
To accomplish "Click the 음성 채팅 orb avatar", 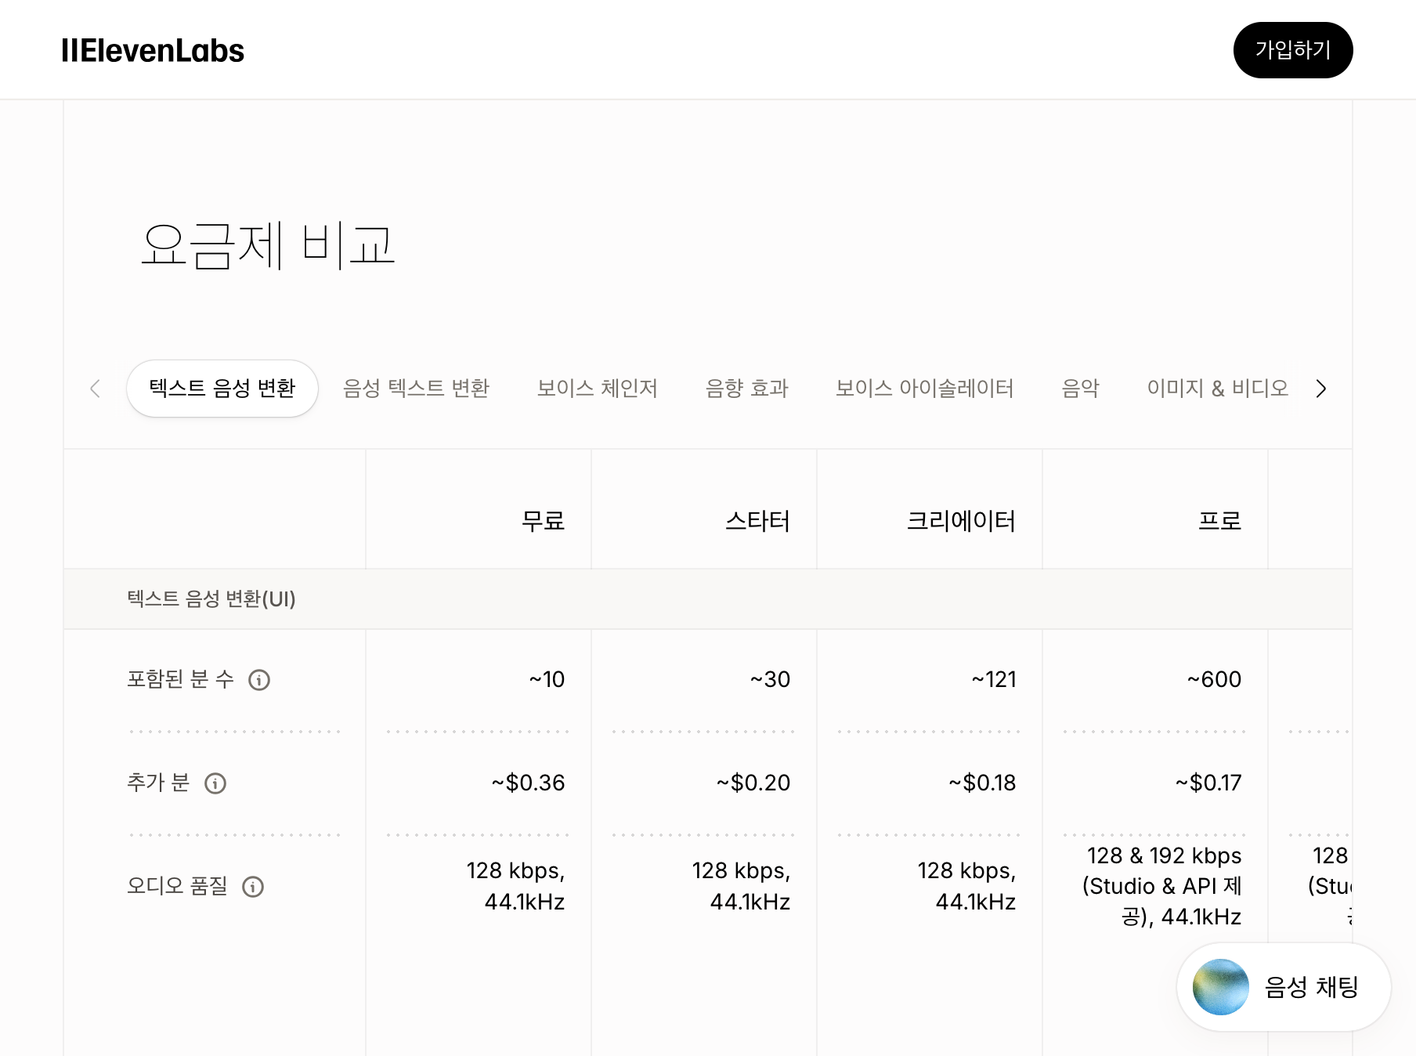I will (1221, 987).
